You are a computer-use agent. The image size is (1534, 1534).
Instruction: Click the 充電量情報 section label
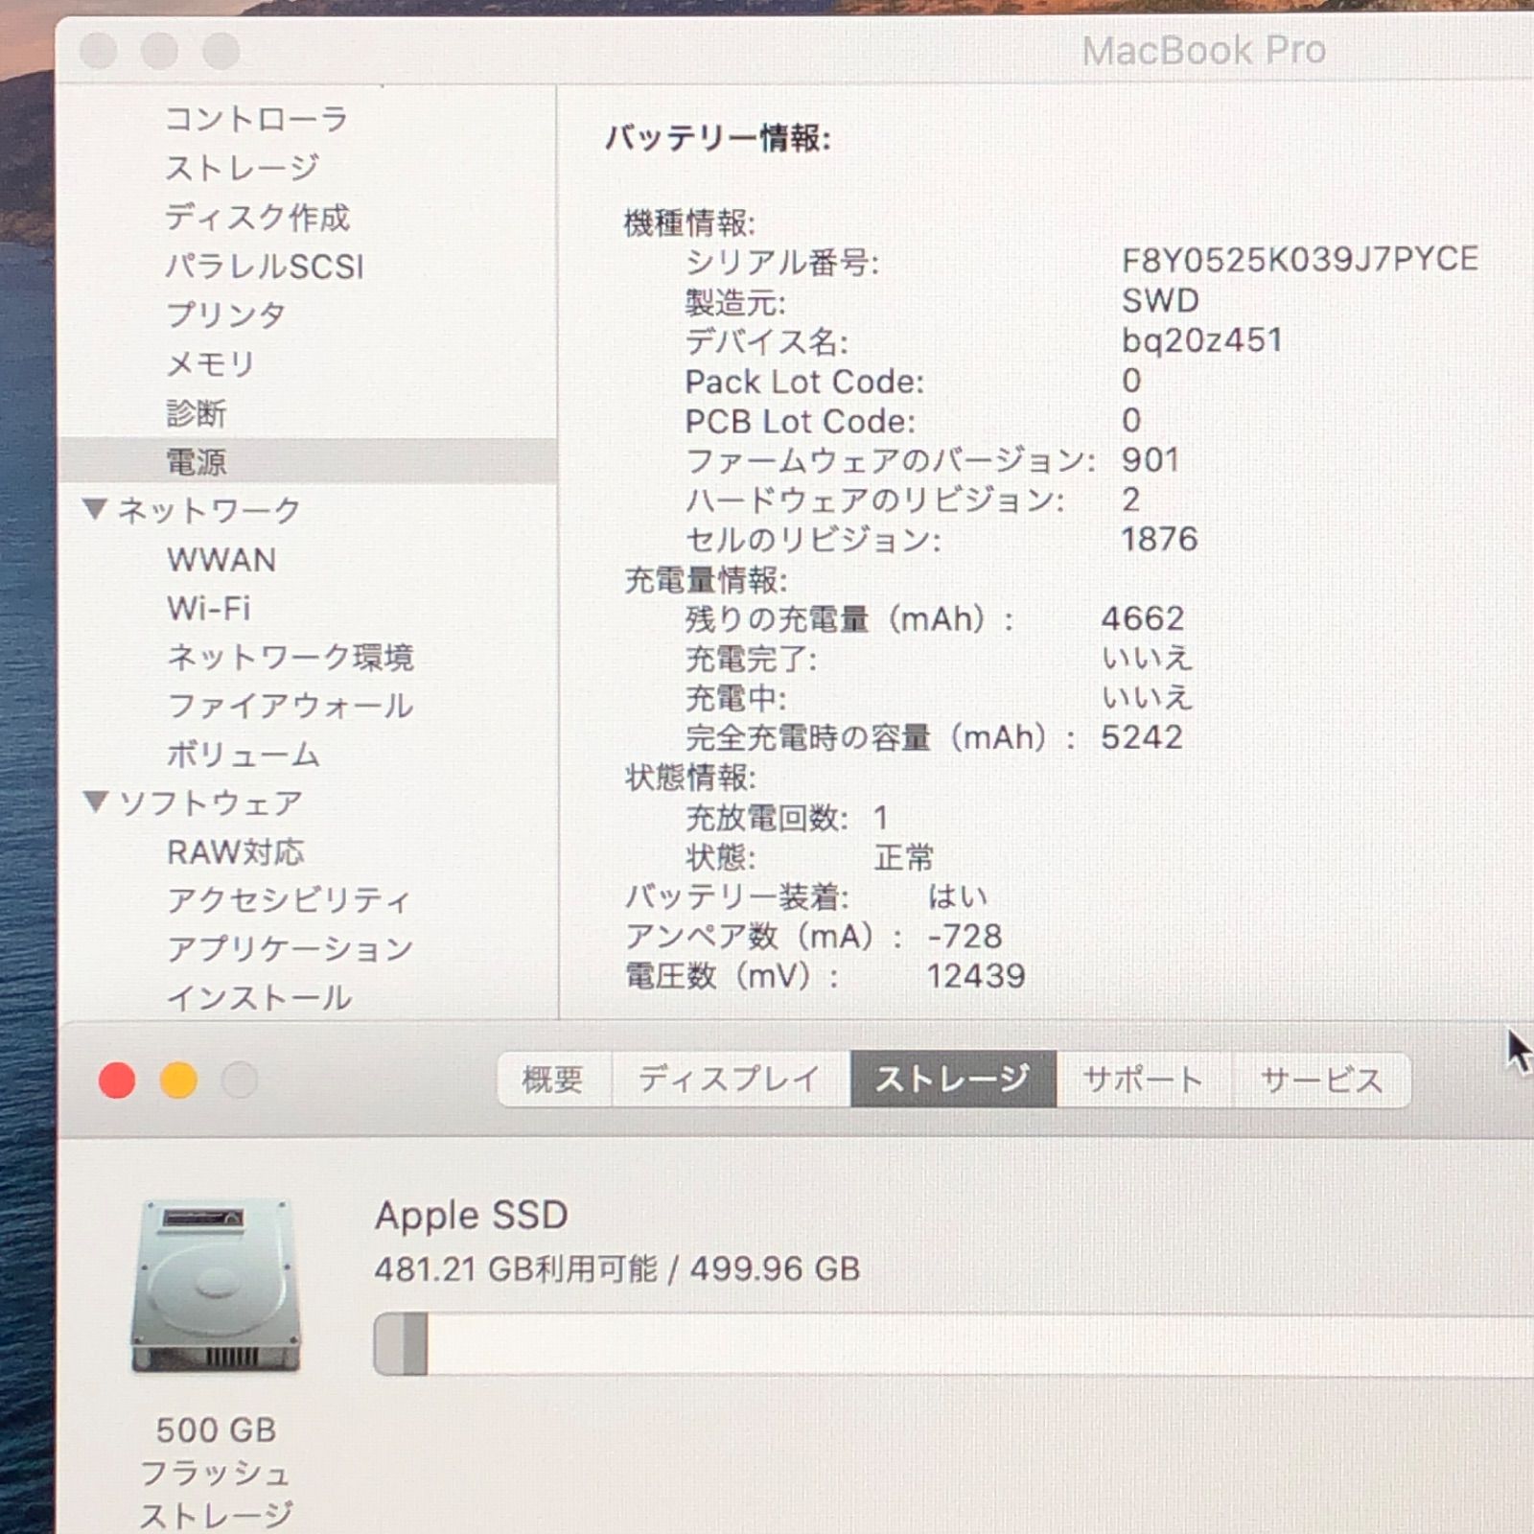coord(706,580)
